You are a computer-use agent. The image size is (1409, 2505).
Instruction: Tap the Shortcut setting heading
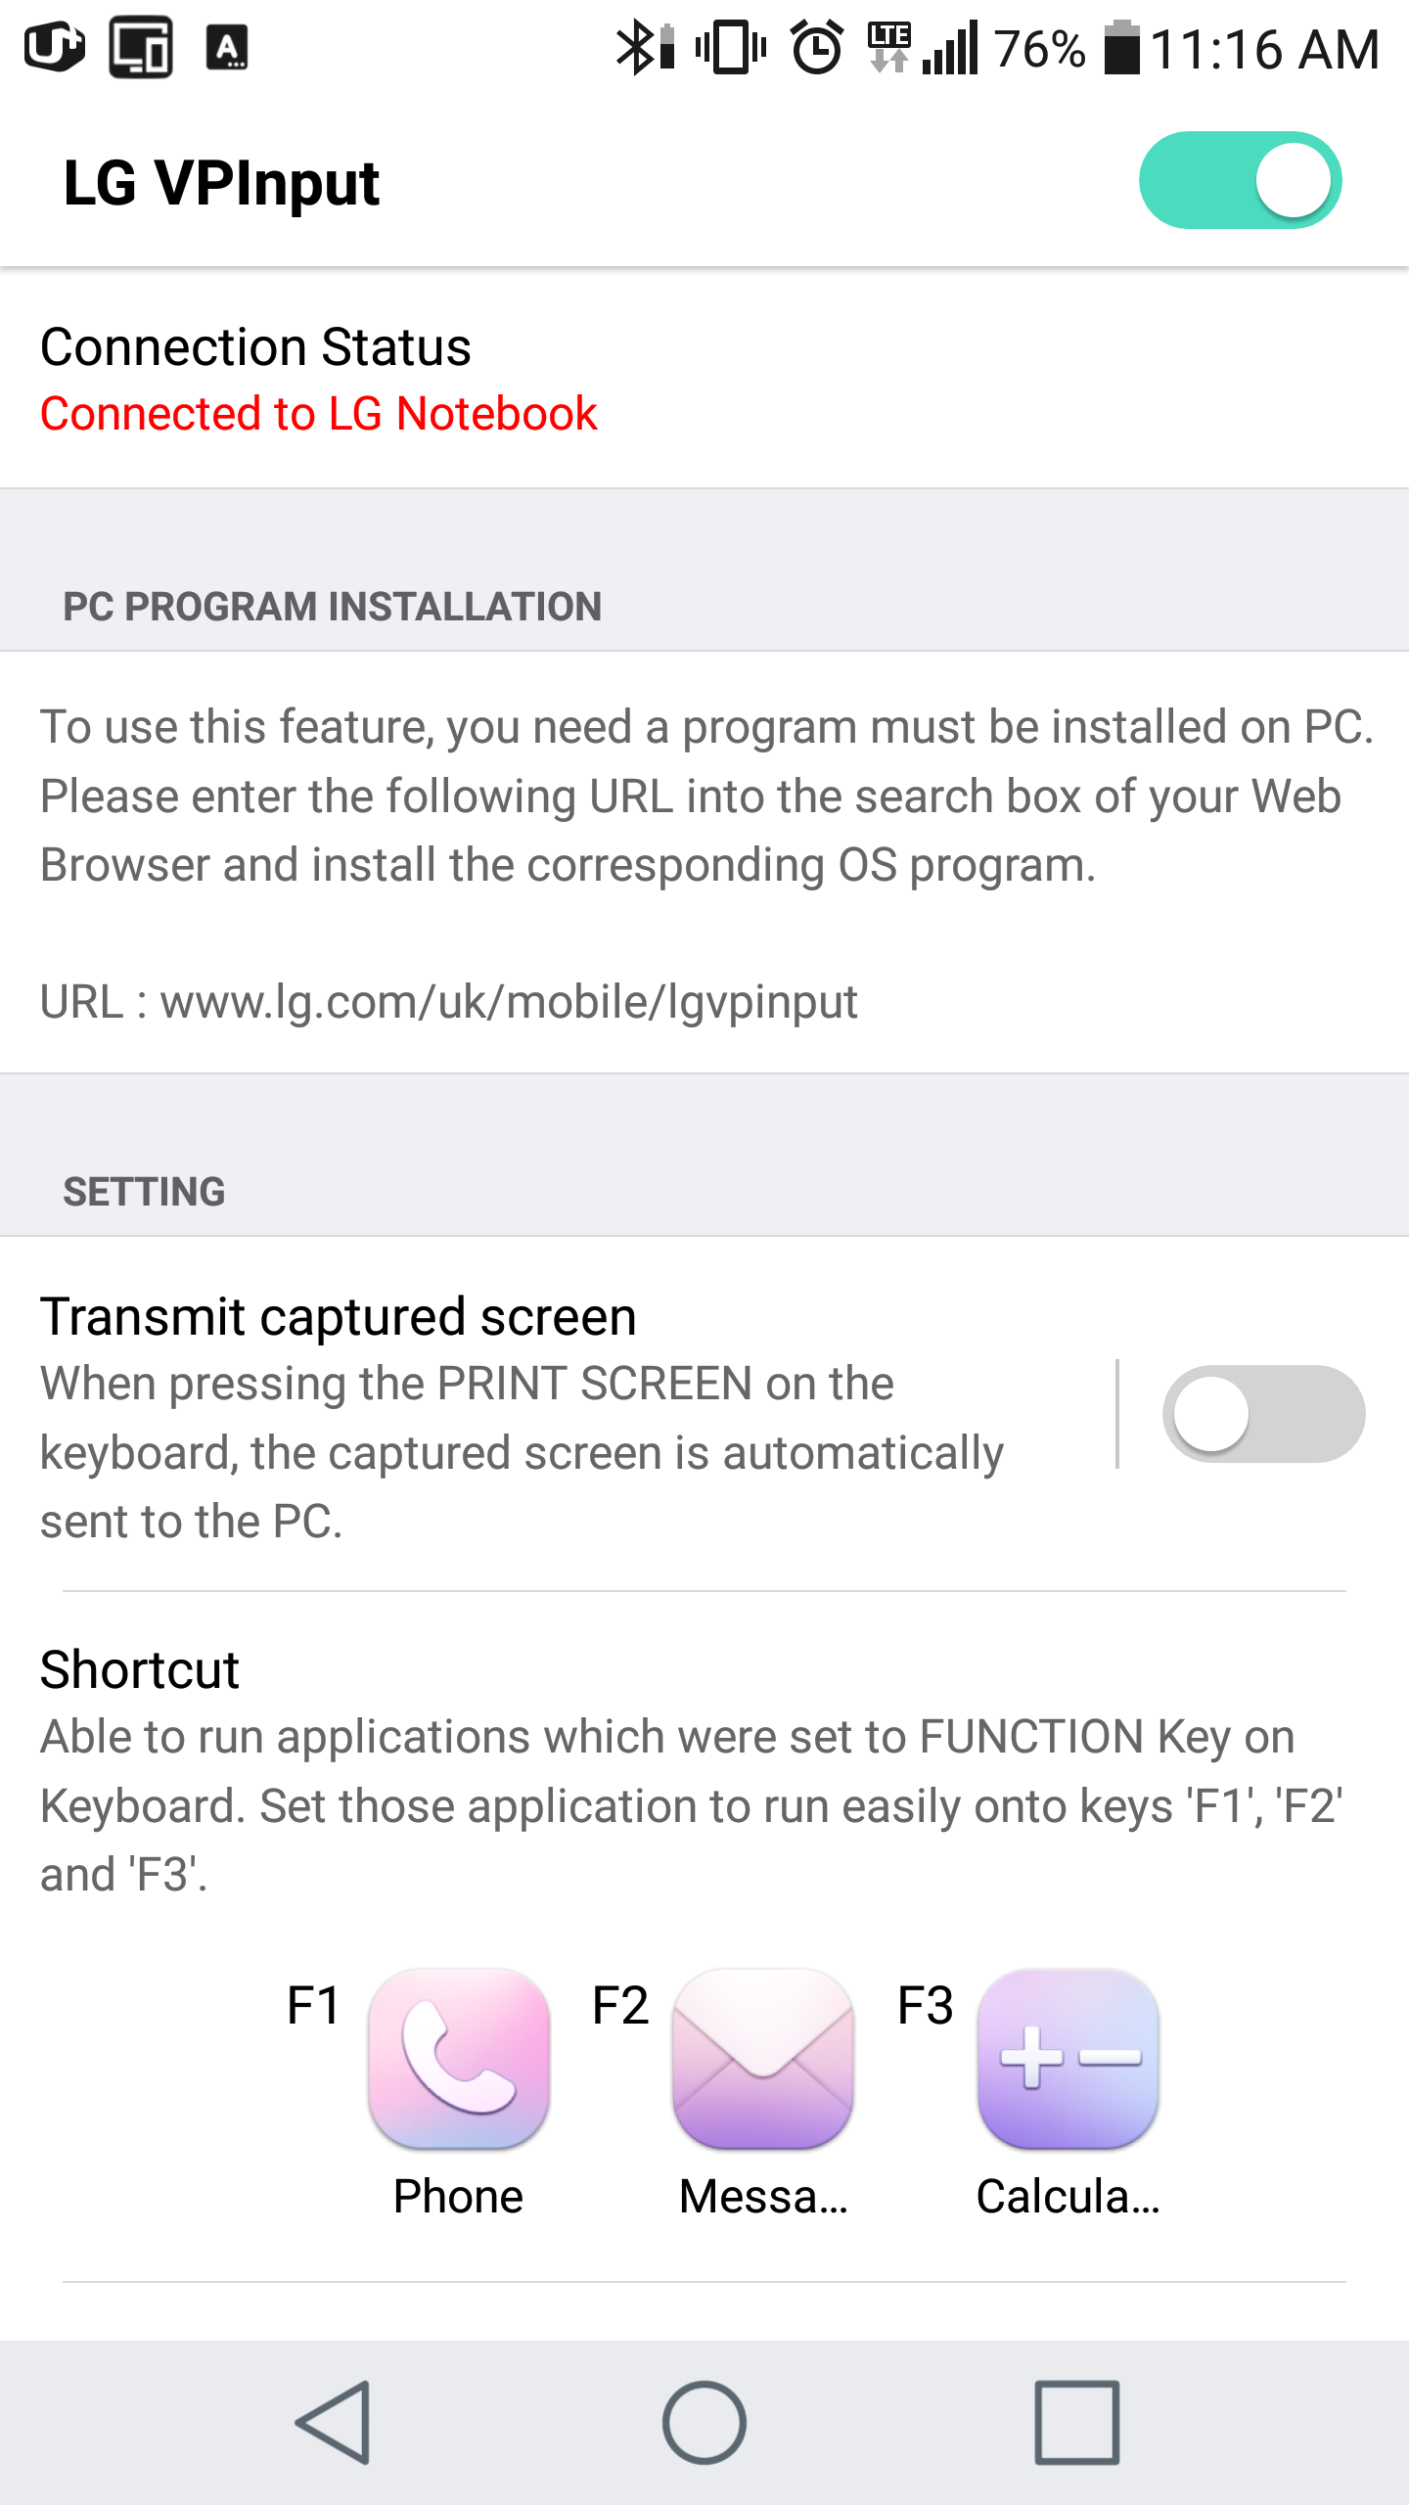coord(140,1669)
